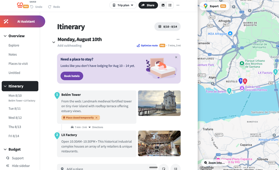Open Monday section more options menu

pyautogui.click(x=178, y=39)
